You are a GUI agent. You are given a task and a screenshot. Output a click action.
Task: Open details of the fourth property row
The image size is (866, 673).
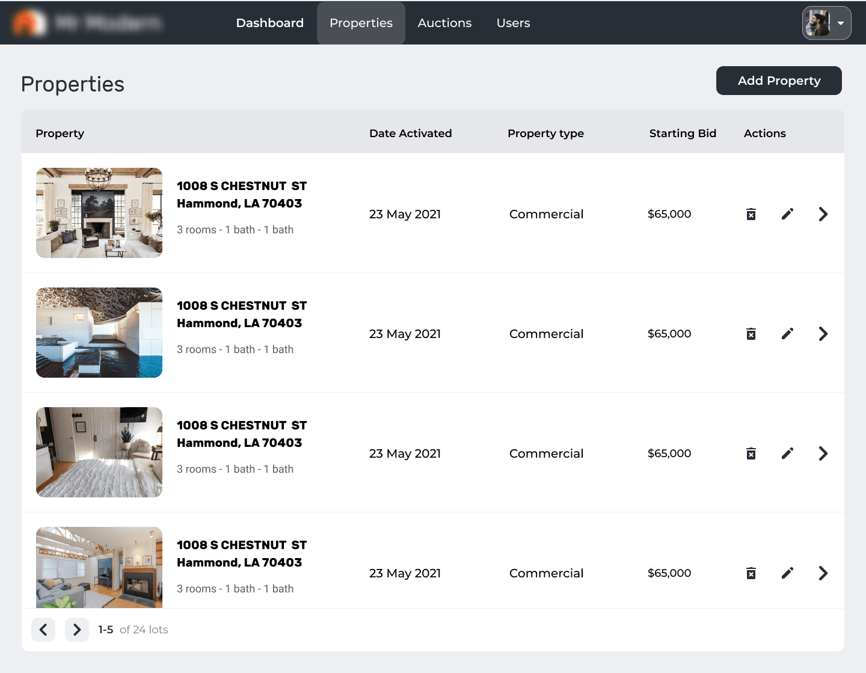(x=823, y=573)
